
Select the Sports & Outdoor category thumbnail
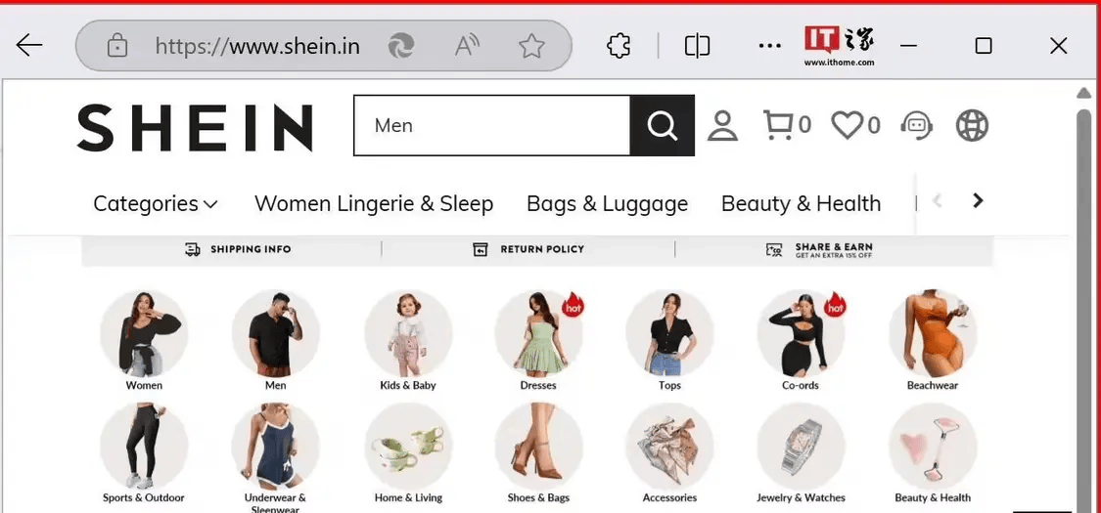click(x=144, y=447)
